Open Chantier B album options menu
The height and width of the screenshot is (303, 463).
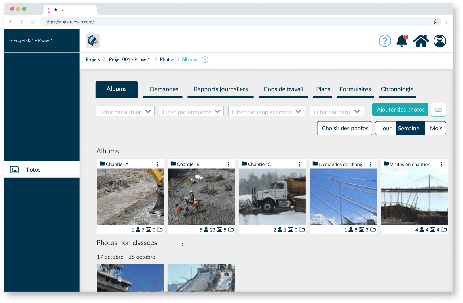[229, 164]
